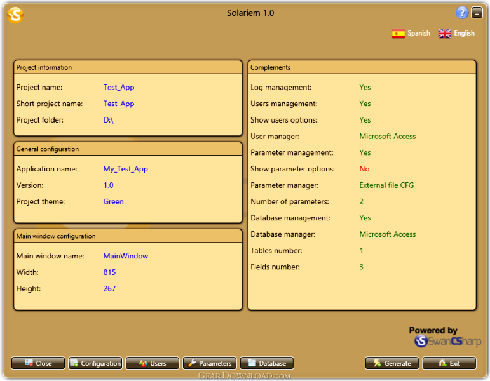The image size is (490, 381).
Task: Click project theme value Green
Action: [113, 201]
